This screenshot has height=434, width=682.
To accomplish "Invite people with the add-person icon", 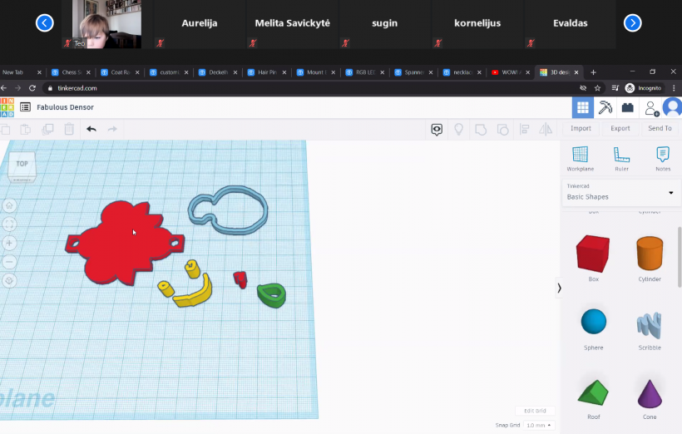I will (x=651, y=108).
